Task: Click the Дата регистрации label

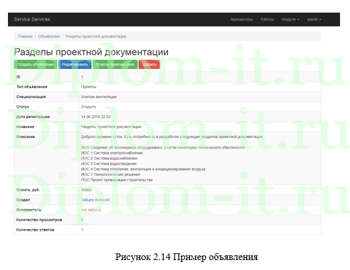Action: click(x=33, y=117)
